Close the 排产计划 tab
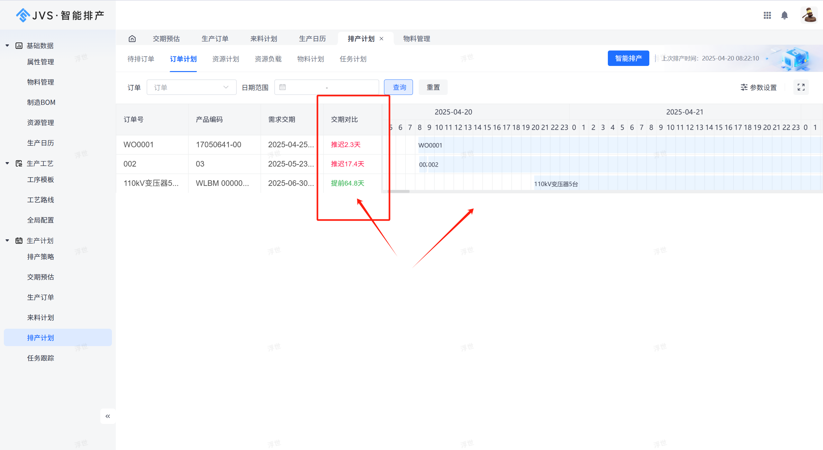The width and height of the screenshot is (823, 450). (381, 39)
